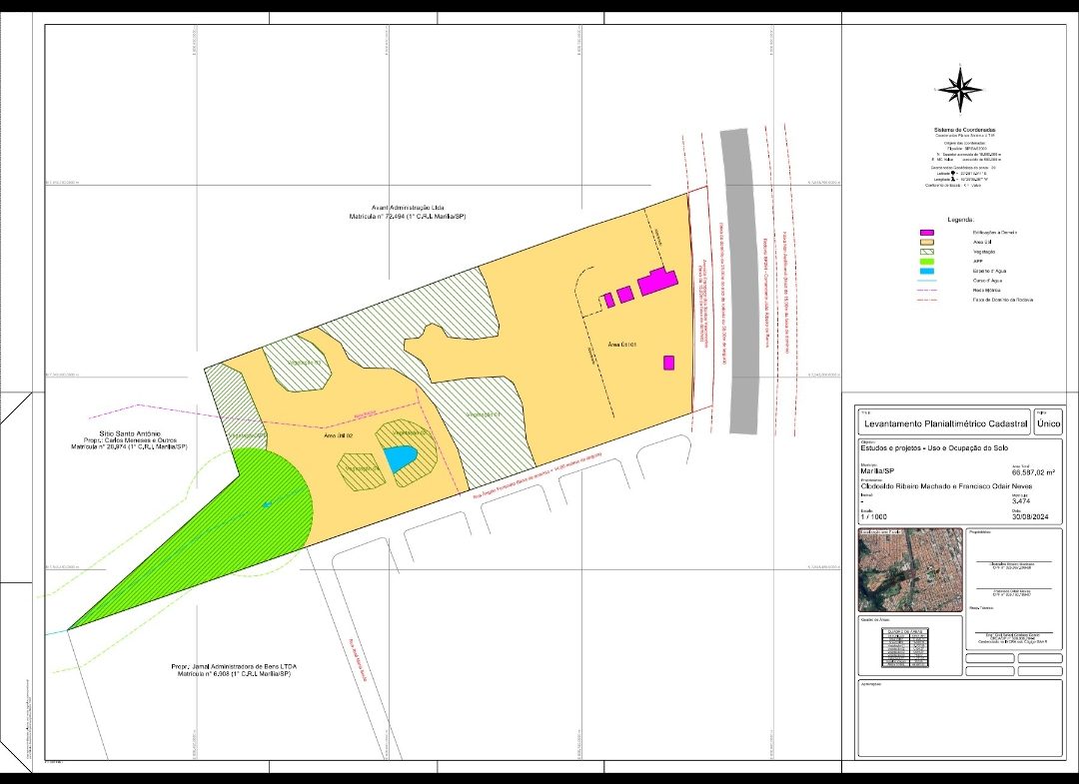
Task: Click the Sítio Santo Antônio property label
Action: (x=130, y=436)
